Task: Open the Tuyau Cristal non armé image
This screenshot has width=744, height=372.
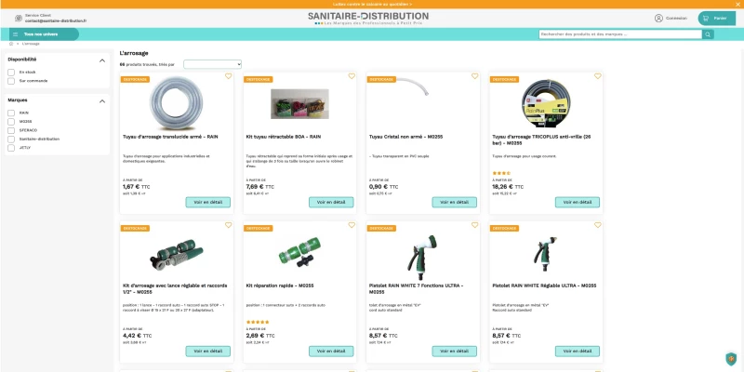Action: point(412,86)
